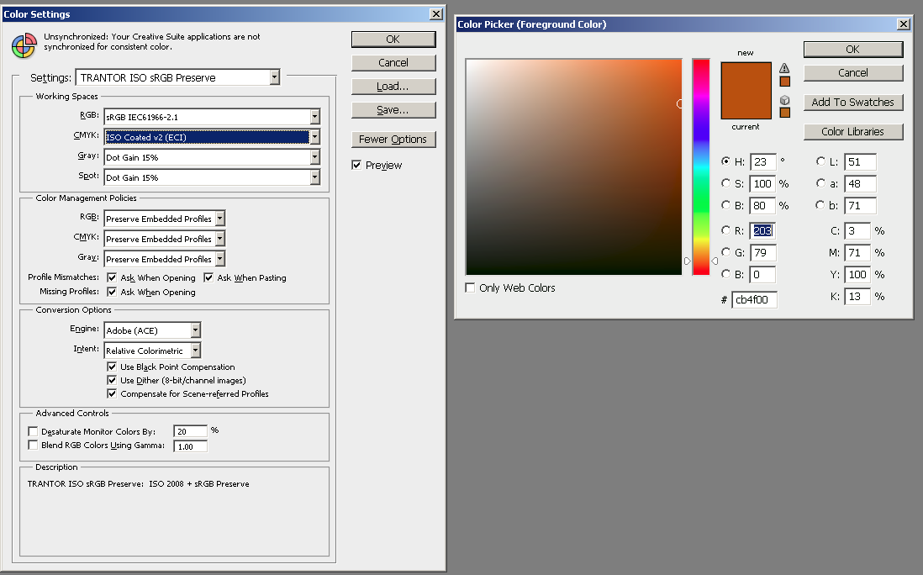
Task: Click the hex color code field
Action: coord(754,299)
